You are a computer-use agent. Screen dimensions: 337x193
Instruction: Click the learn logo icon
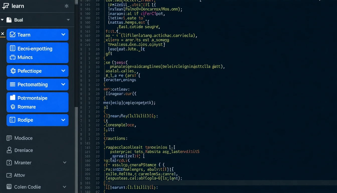click(x=6, y=6)
